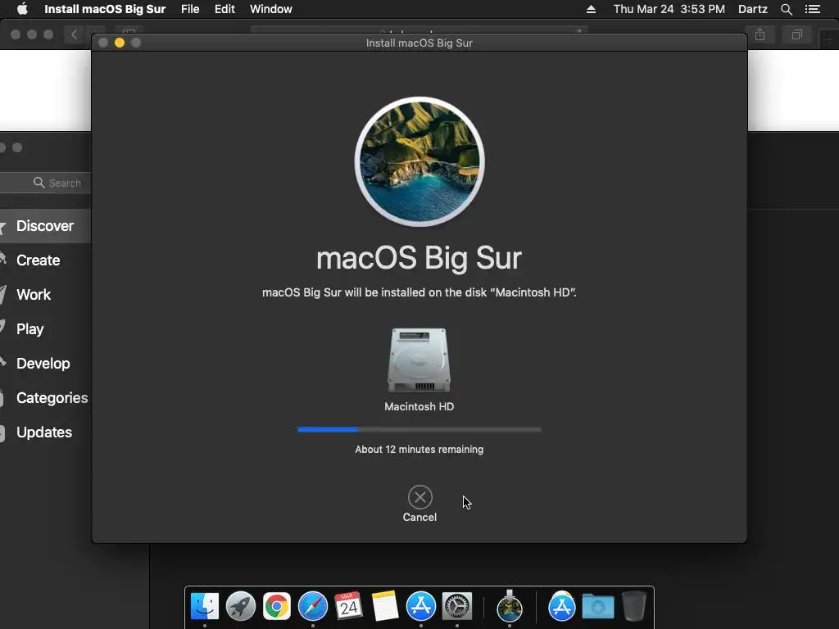The height and width of the screenshot is (629, 839).
Task: Click the macOS Big Sur circular artwork
Action: 419,161
